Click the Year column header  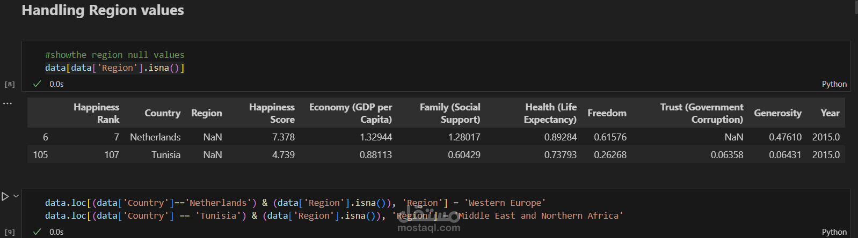point(830,113)
